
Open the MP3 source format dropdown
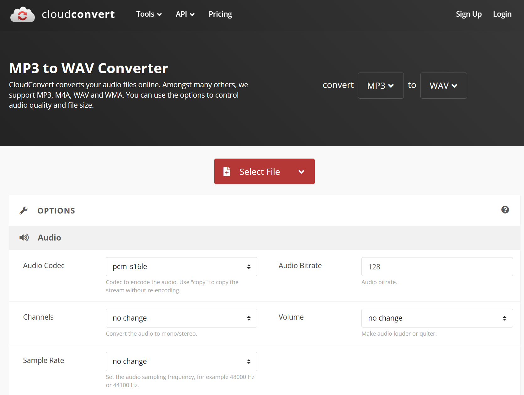pyautogui.click(x=381, y=86)
